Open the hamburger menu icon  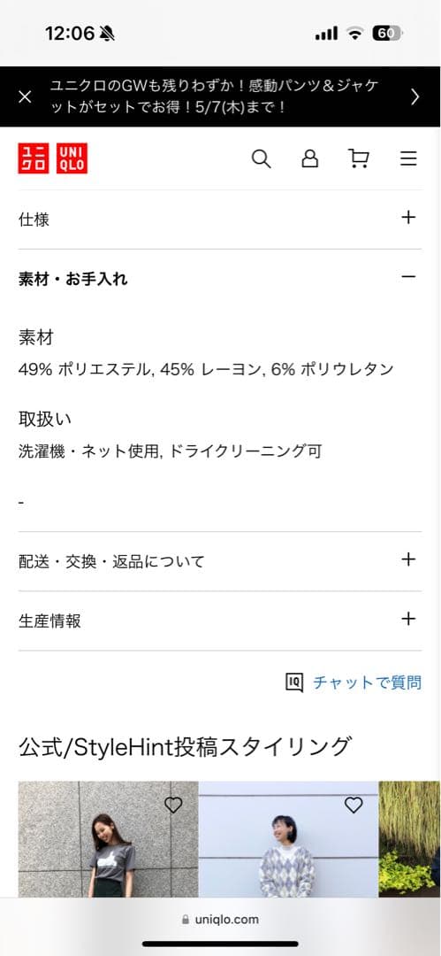tap(408, 159)
